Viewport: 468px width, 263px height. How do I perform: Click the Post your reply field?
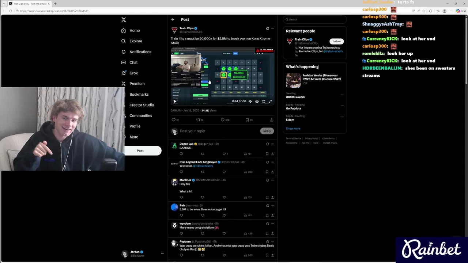(219, 131)
